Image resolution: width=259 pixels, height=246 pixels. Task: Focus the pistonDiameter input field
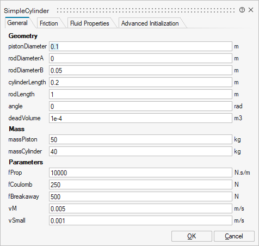tap(140, 46)
